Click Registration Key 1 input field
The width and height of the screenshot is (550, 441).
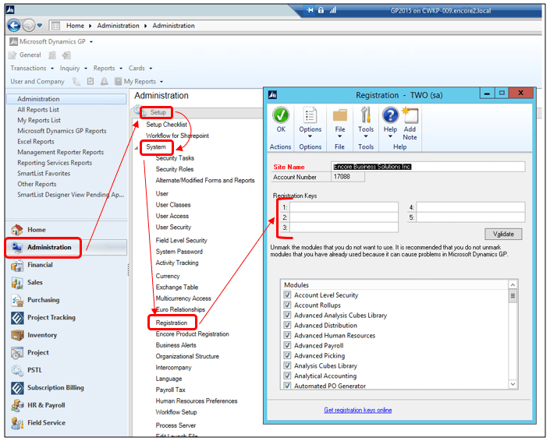344,207
